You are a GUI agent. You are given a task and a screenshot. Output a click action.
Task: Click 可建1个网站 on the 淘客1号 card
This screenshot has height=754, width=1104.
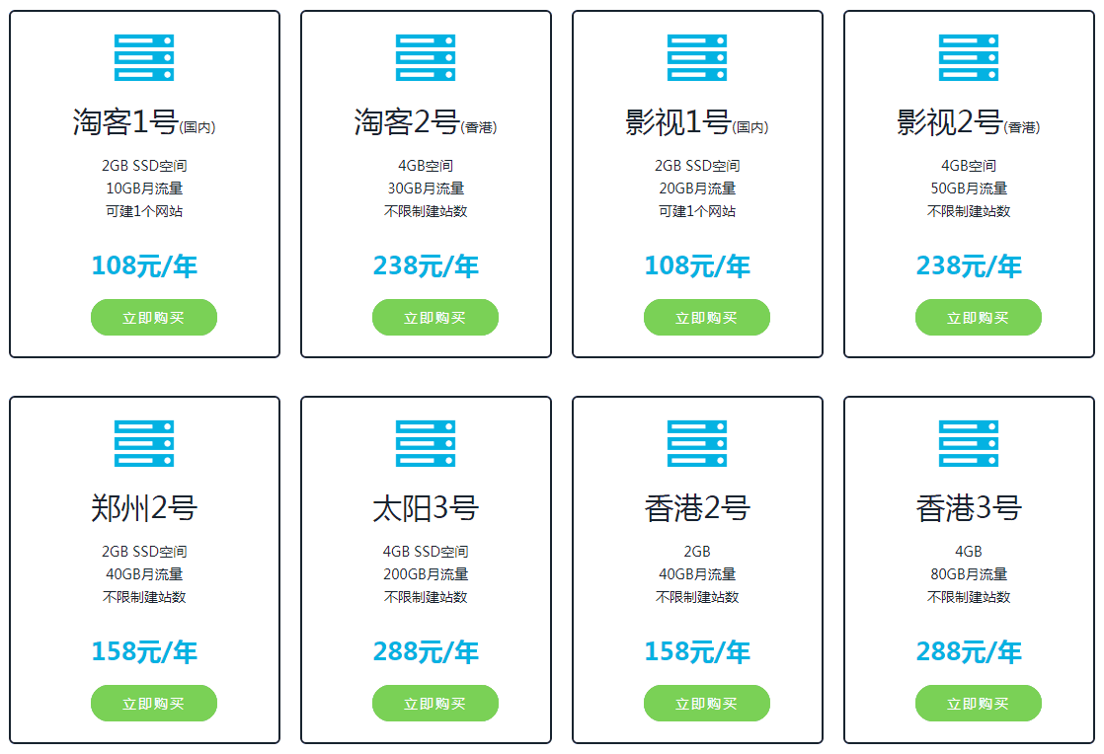pyautogui.click(x=144, y=211)
